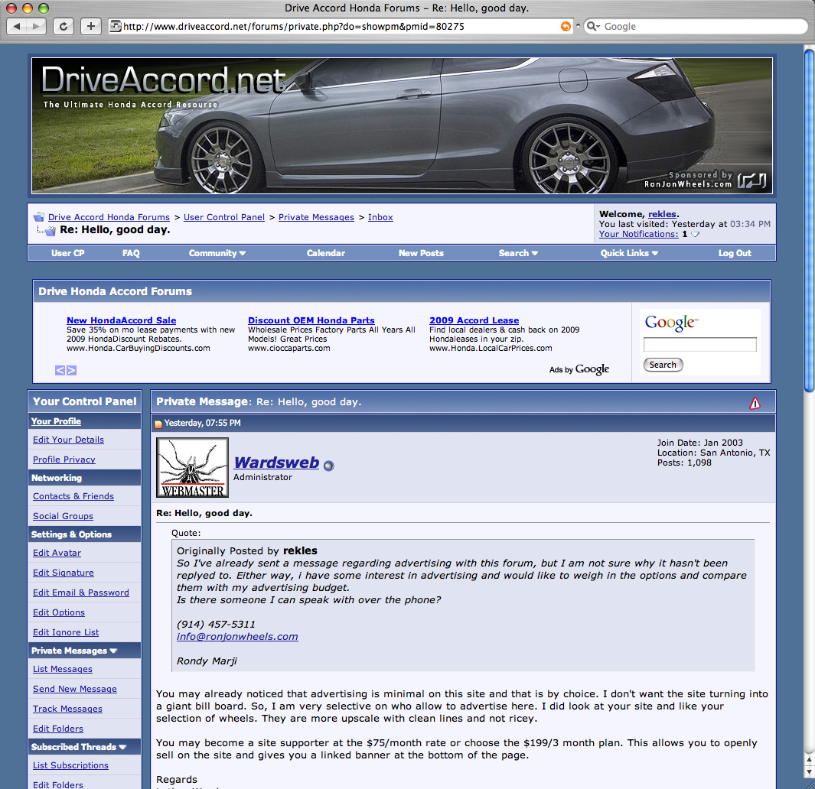Open the List Subscriptions link

70,765
